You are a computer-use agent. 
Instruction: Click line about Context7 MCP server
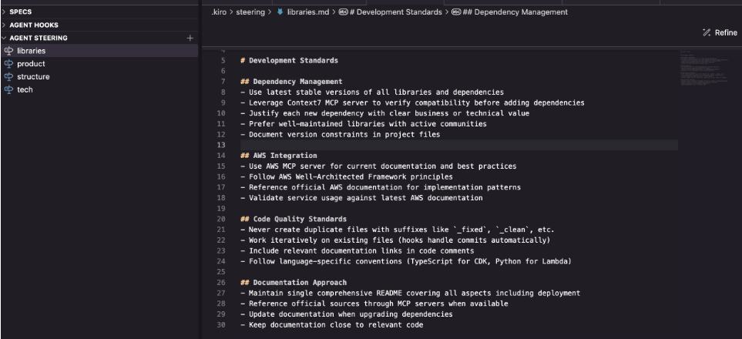(x=412, y=102)
